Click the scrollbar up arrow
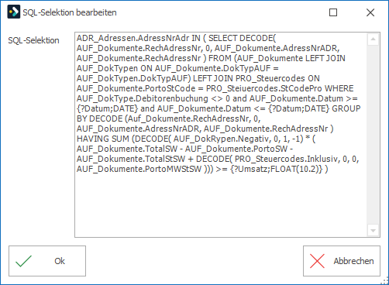Viewport: 389px width, 285px height. click(x=373, y=39)
